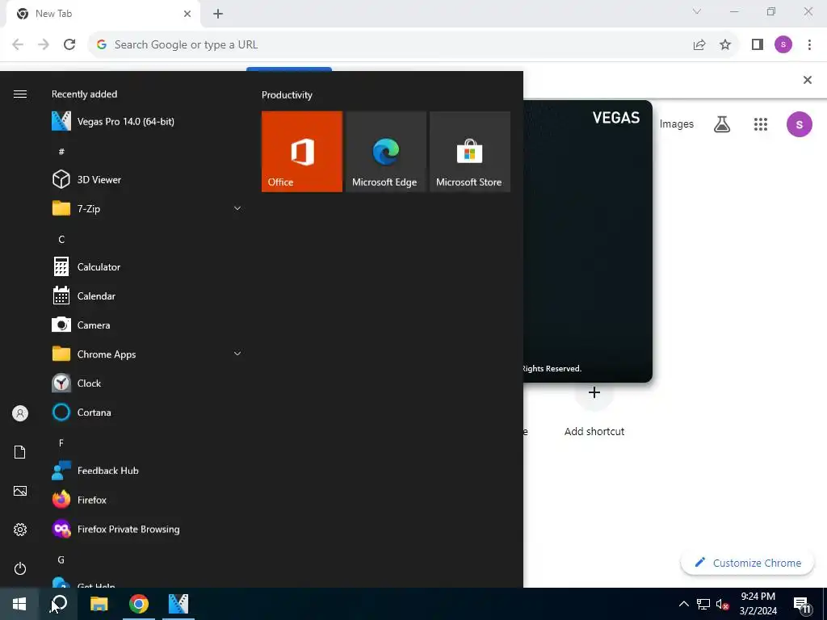The image size is (827, 620).
Task: Click the 'C' letter group header
Action: tap(61, 239)
